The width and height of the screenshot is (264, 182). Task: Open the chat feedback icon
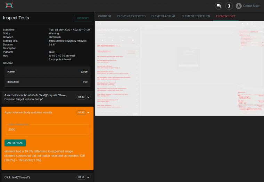[218, 6]
